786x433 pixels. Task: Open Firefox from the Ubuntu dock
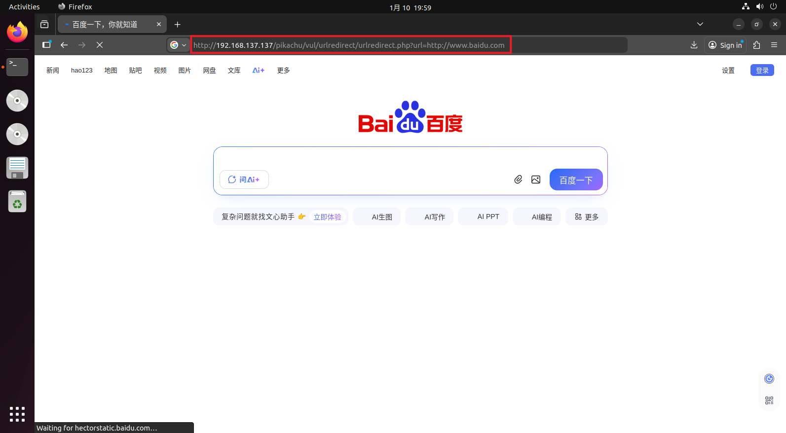pos(17,32)
